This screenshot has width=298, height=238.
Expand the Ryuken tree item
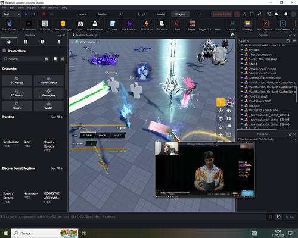coord(242,50)
